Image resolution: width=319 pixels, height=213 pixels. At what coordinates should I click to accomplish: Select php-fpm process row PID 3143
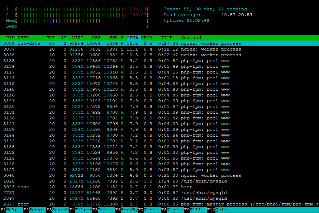pos(159,78)
